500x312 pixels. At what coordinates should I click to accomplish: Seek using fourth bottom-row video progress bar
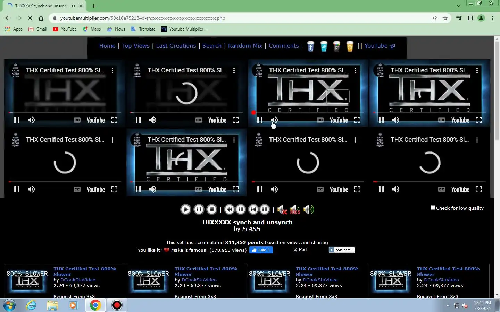tap(430, 182)
